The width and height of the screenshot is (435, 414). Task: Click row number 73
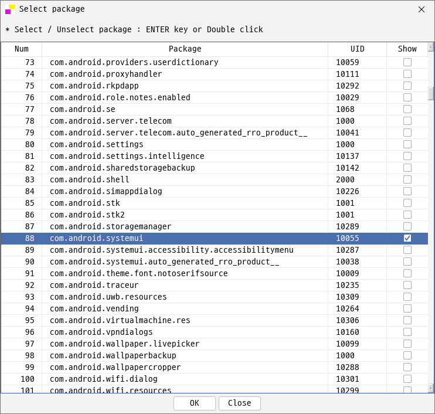[x=30, y=62]
